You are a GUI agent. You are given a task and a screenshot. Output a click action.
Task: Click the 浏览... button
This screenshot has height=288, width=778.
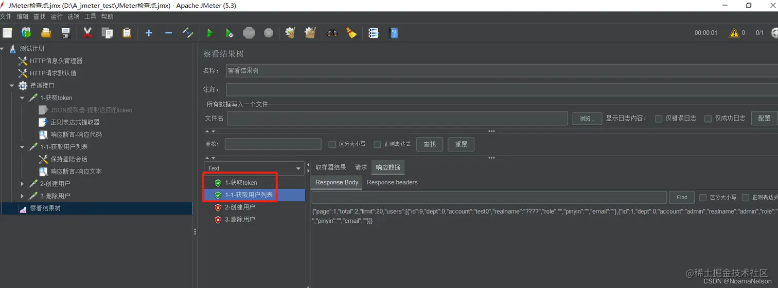pyautogui.click(x=587, y=119)
